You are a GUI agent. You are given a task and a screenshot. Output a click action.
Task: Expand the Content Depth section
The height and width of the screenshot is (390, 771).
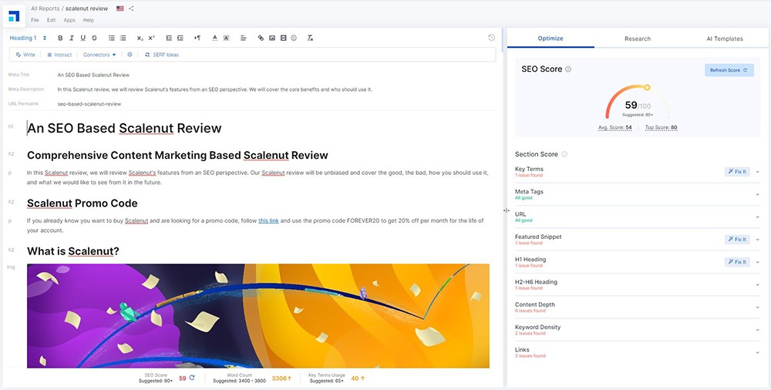click(x=757, y=308)
